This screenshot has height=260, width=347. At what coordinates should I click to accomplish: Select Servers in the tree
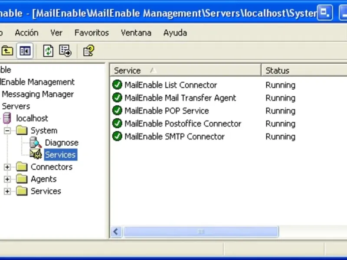pyautogui.click(x=16, y=106)
